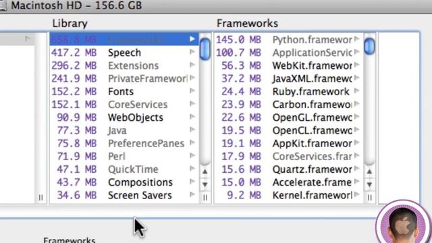Click Frameworks column scroll down arrow
Viewport: 432px width, 243px height.
369,184
